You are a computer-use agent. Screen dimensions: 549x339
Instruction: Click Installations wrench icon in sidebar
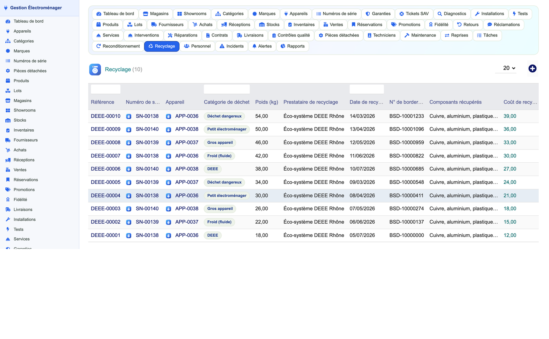[x=8, y=220]
